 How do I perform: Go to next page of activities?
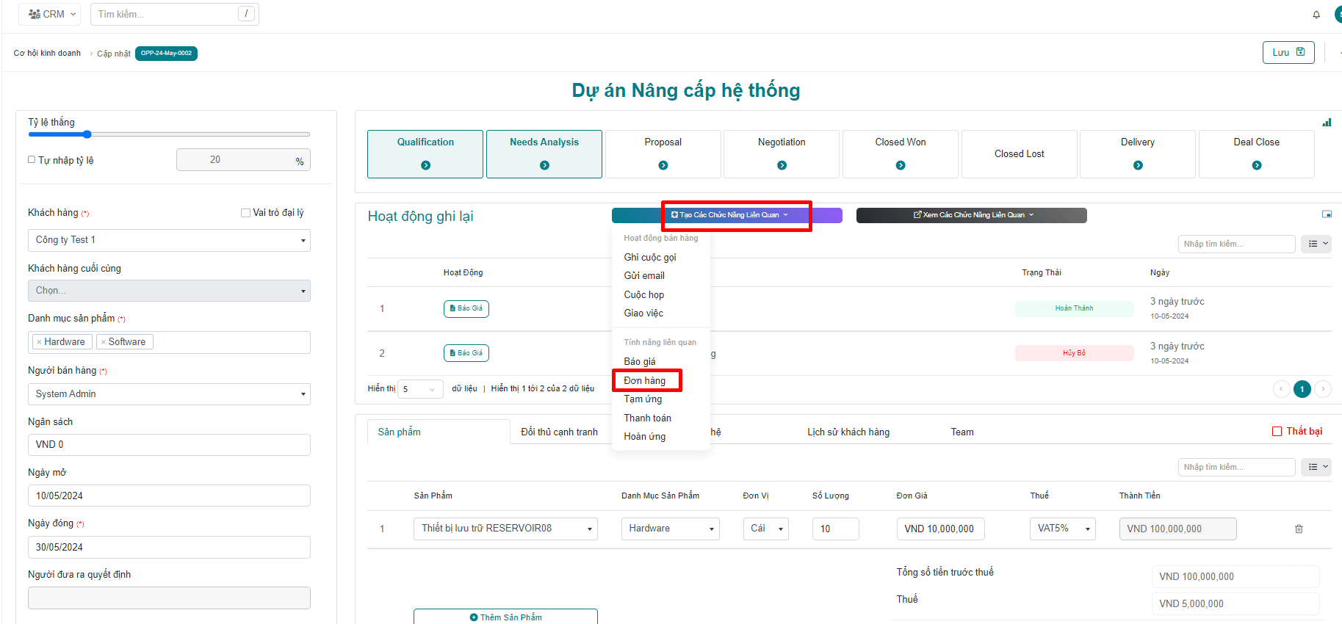(x=1323, y=389)
